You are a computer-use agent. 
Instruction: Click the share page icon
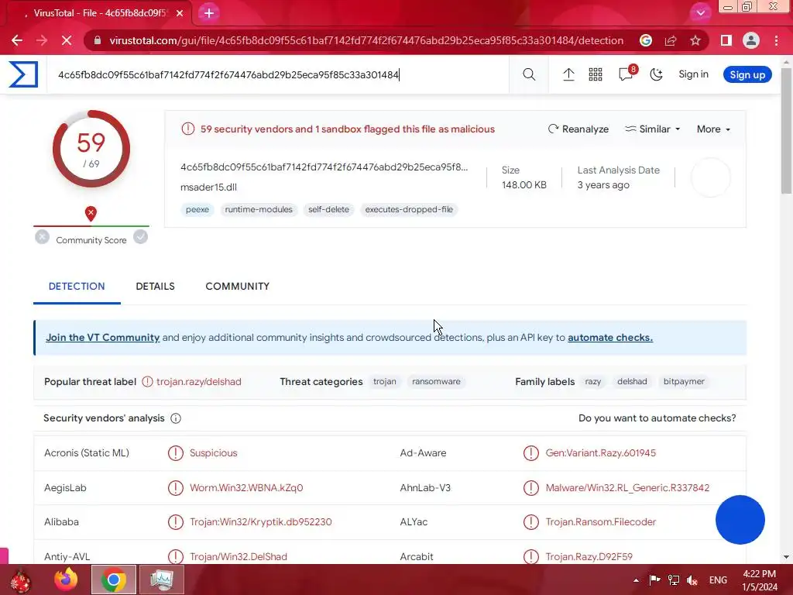[671, 40]
